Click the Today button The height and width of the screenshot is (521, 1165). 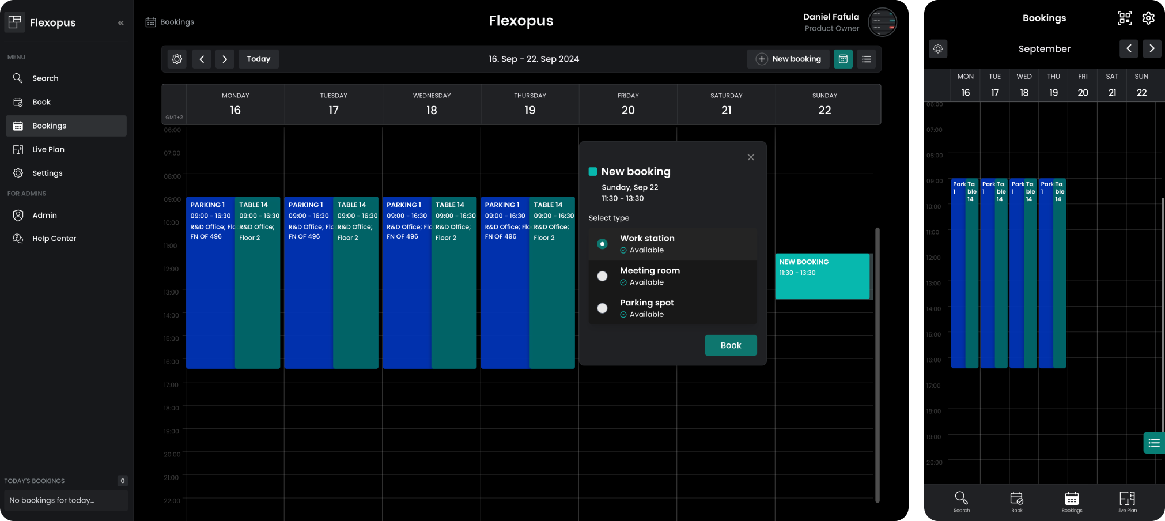tap(258, 59)
